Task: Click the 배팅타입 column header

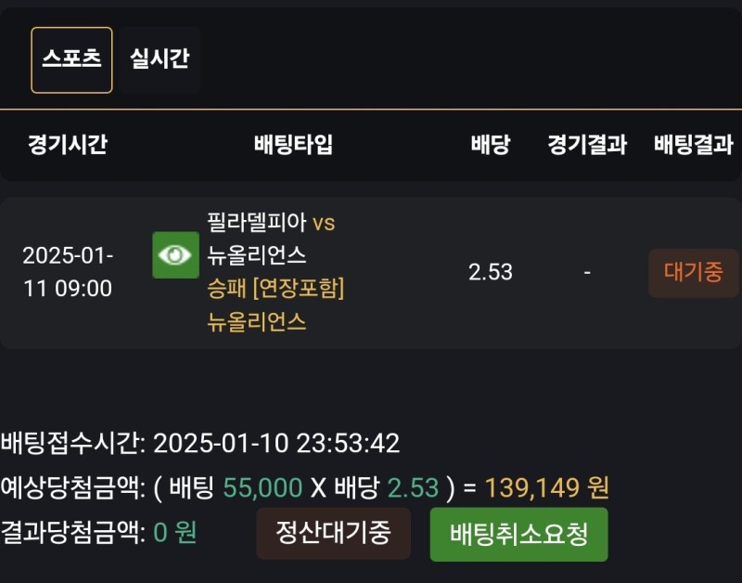Action: pos(293,145)
